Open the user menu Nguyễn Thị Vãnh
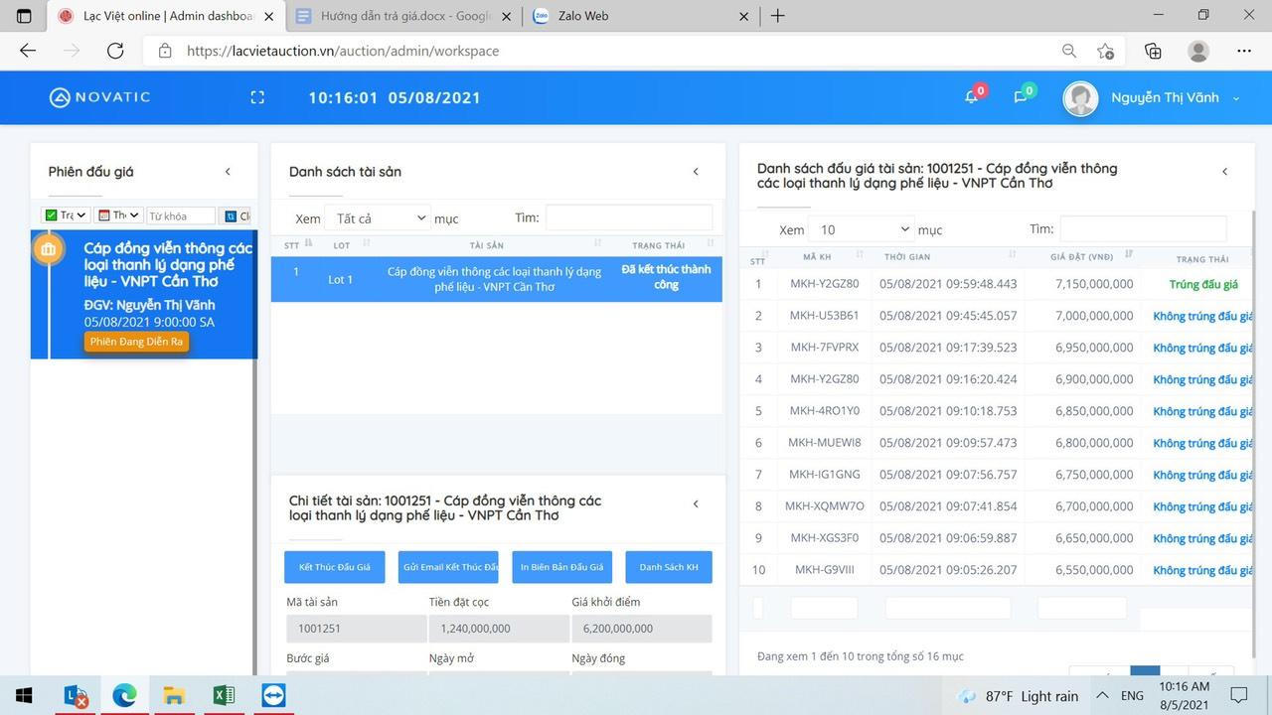 click(1153, 97)
